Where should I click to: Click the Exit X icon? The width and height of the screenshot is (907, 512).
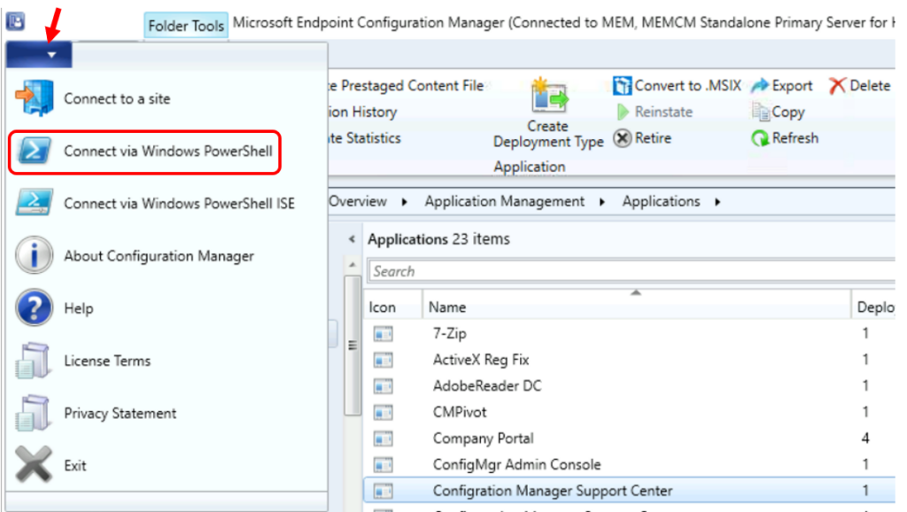(x=34, y=464)
